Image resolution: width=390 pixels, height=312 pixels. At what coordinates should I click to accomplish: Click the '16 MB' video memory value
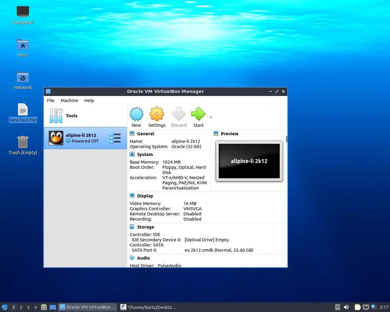pyautogui.click(x=190, y=204)
